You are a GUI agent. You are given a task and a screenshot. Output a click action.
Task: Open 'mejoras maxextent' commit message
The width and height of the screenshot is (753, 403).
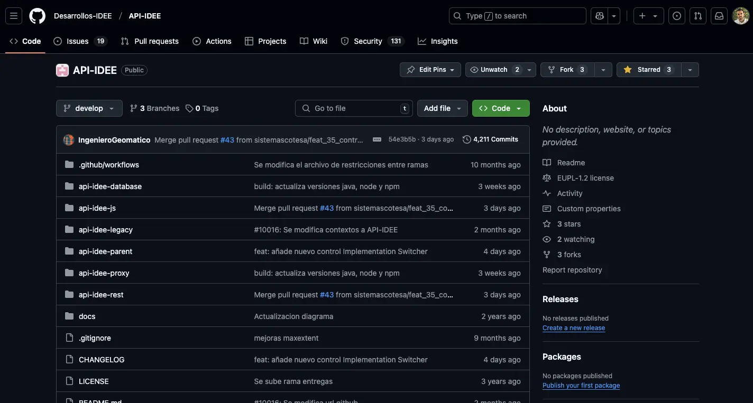pos(286,338)
